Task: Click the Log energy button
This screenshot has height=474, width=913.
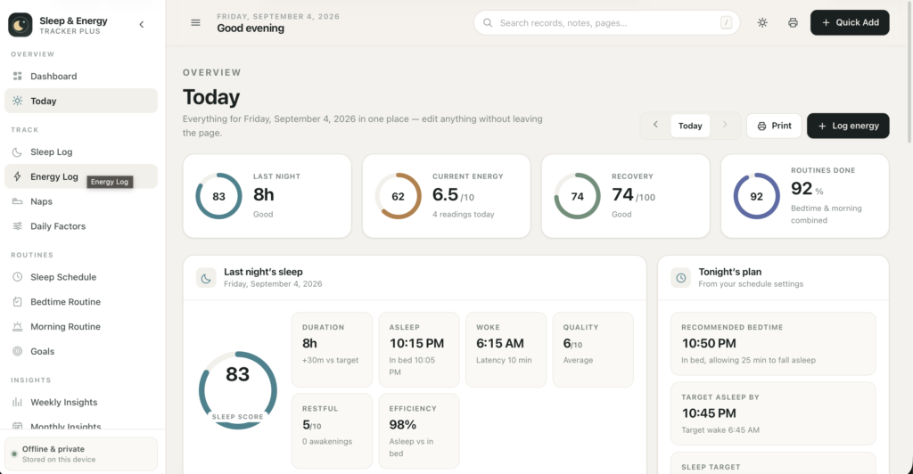Action: (x=848, y=126)
